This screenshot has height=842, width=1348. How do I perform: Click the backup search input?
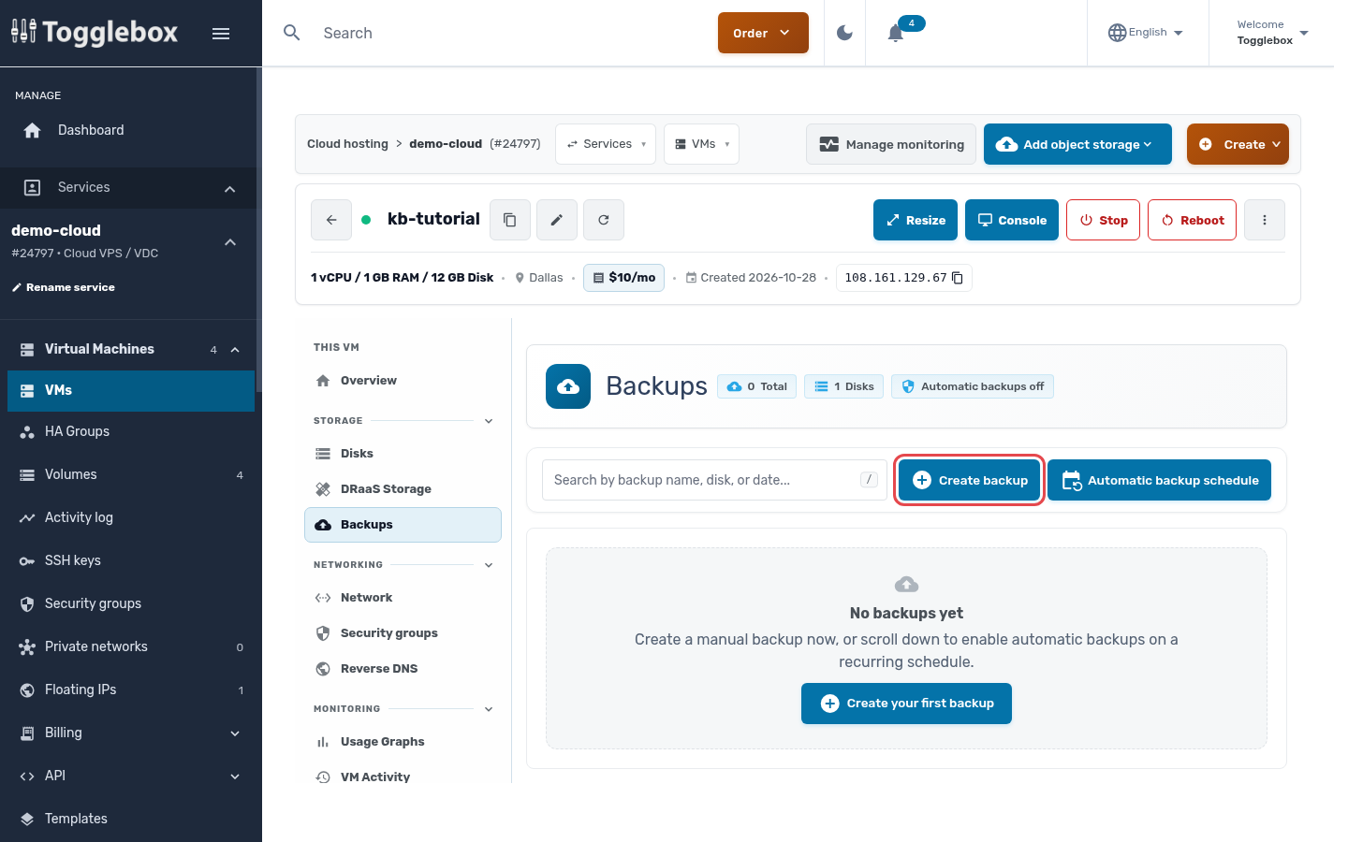tap(714, 480)
